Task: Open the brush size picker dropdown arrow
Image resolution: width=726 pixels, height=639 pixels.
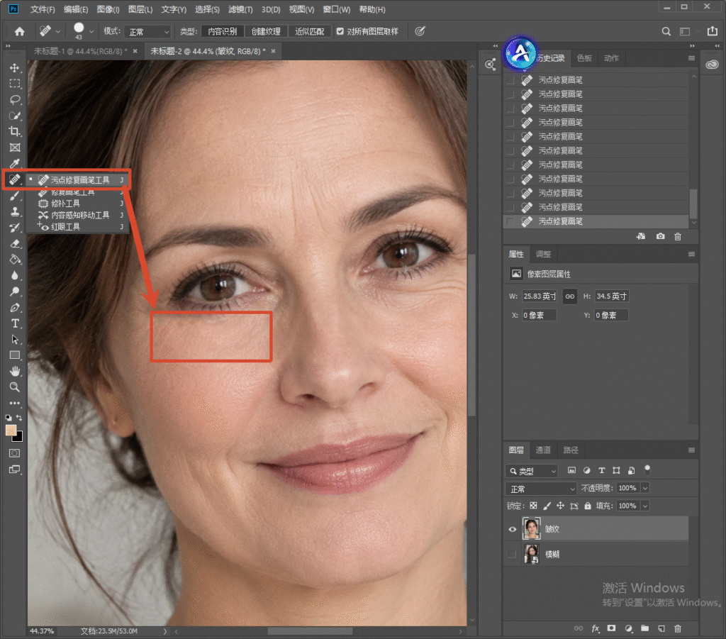Action: point(91,31)
